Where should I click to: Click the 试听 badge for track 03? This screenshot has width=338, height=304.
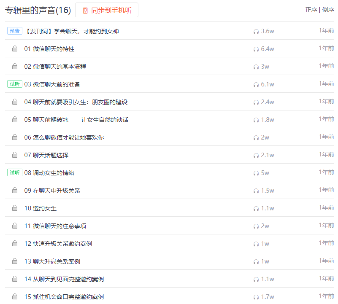click(x=15, y=84)
